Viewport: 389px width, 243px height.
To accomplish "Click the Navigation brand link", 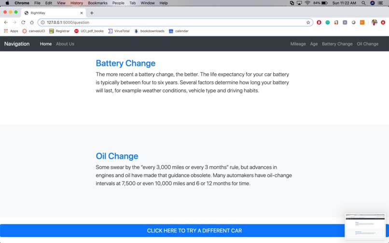I will [x=17, y=44].
